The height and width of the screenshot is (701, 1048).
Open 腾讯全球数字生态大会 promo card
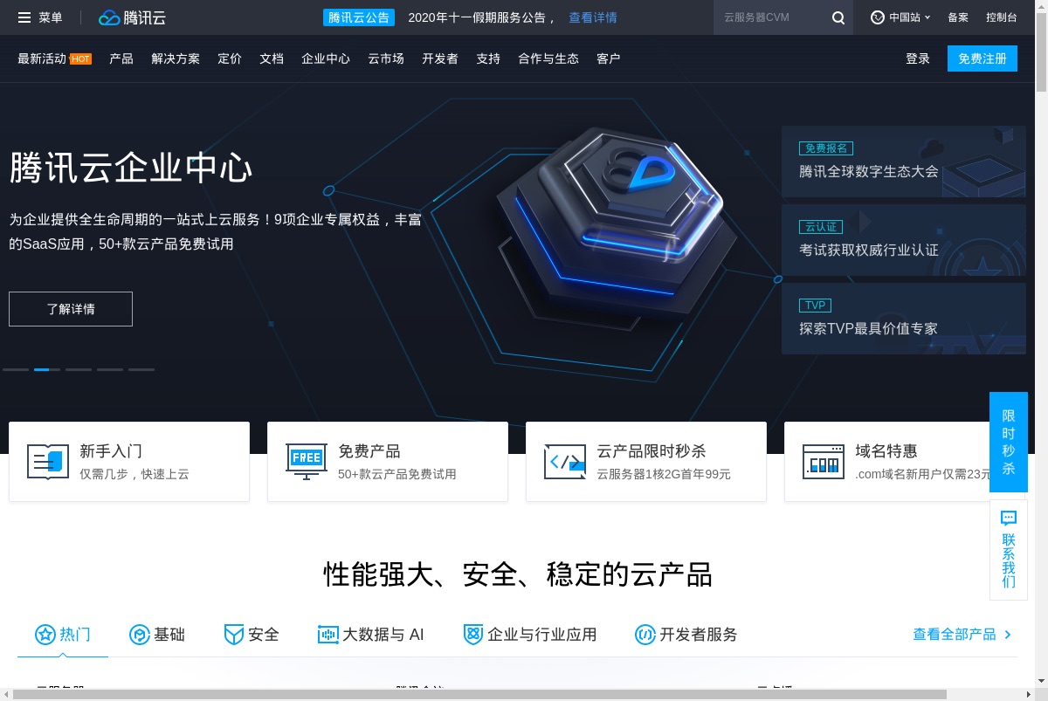904,162
